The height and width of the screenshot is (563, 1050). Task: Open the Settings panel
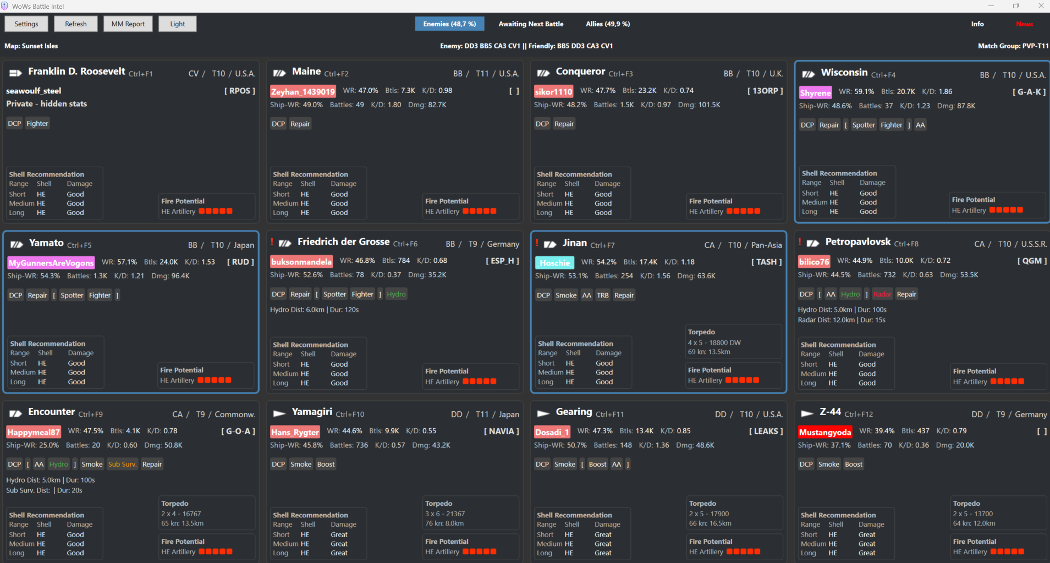[x=26, y=24]
